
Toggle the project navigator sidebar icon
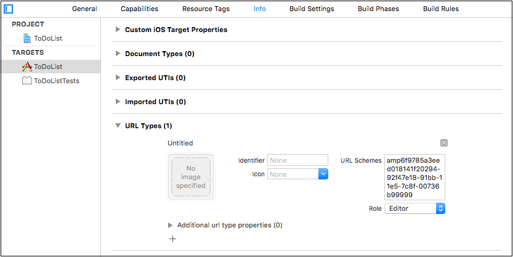pos(8,9)
